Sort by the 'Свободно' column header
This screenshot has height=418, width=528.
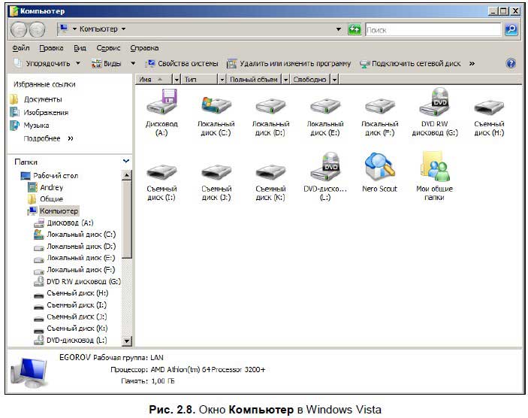click(x=310, y=80)
